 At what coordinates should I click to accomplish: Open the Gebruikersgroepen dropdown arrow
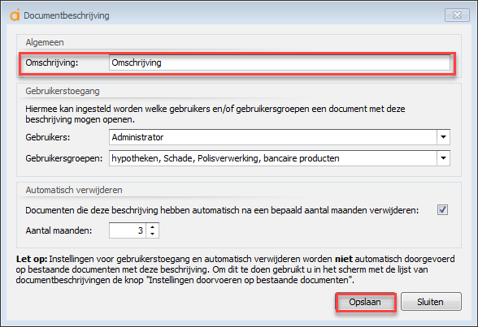pos(443,158)
